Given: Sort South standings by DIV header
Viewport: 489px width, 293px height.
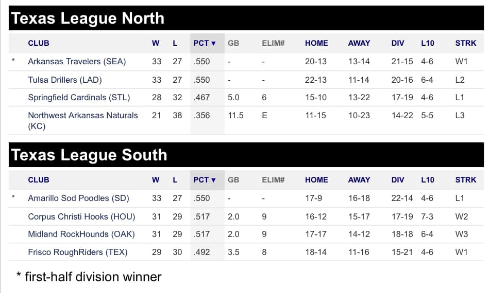Looking at the screenshot, I should [x=398, y=180].
